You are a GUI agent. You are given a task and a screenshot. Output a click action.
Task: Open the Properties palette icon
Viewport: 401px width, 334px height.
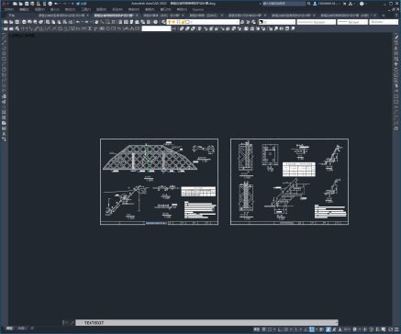click(120, 22)
